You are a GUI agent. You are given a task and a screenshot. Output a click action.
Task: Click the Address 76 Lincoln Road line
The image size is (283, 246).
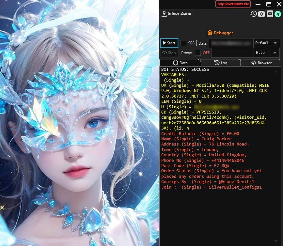205,144
